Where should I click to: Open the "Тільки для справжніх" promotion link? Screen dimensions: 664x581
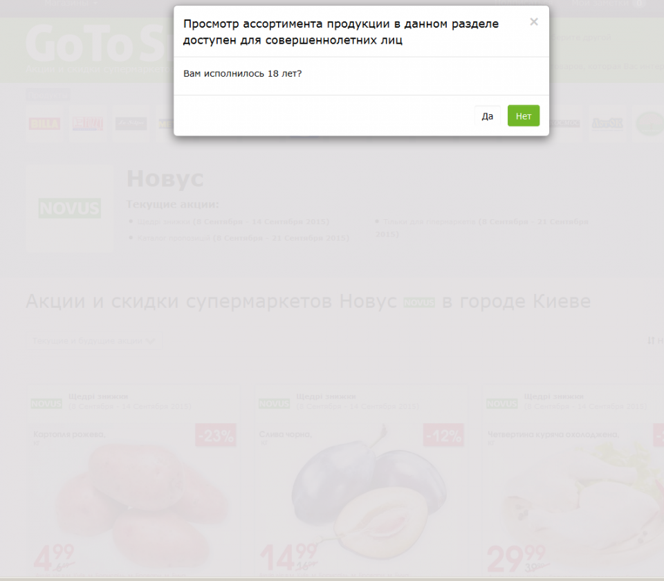coord(429,222)
